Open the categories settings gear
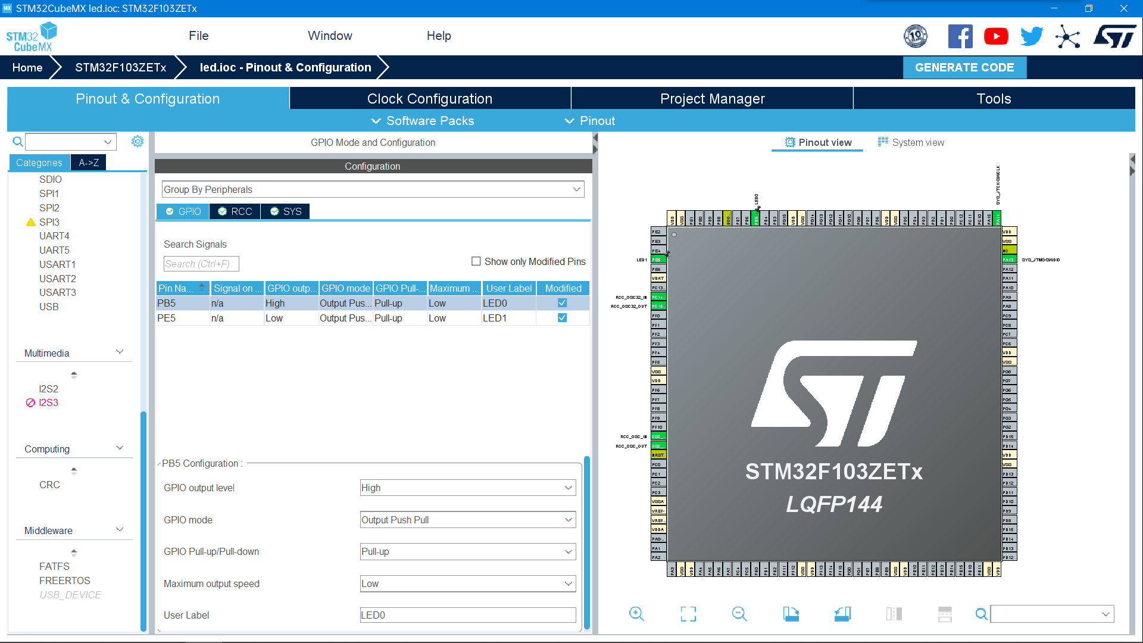Screen dimensions: 1143x643 click(138, 141)
